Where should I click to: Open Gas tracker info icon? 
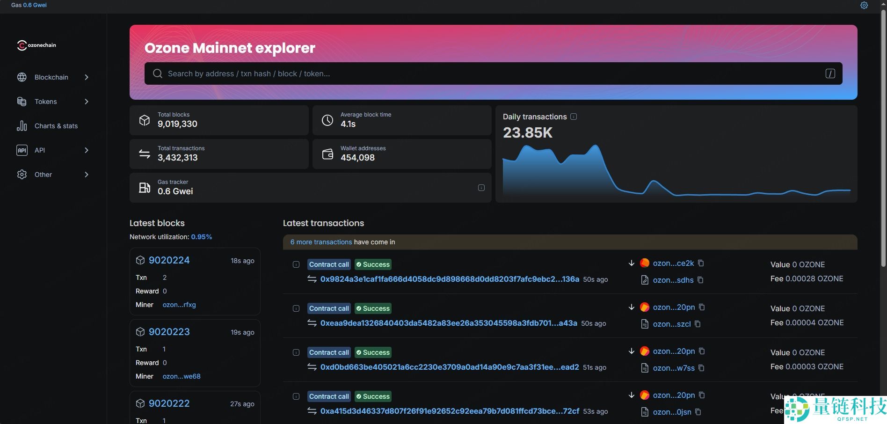pyautogui.click(x=481, y=188)
